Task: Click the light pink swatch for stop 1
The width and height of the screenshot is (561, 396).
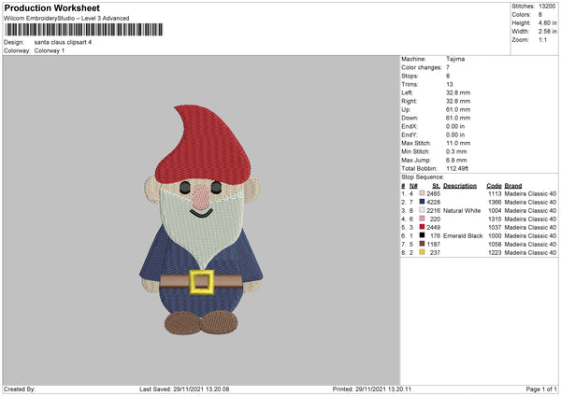Action: coord(423,194)
